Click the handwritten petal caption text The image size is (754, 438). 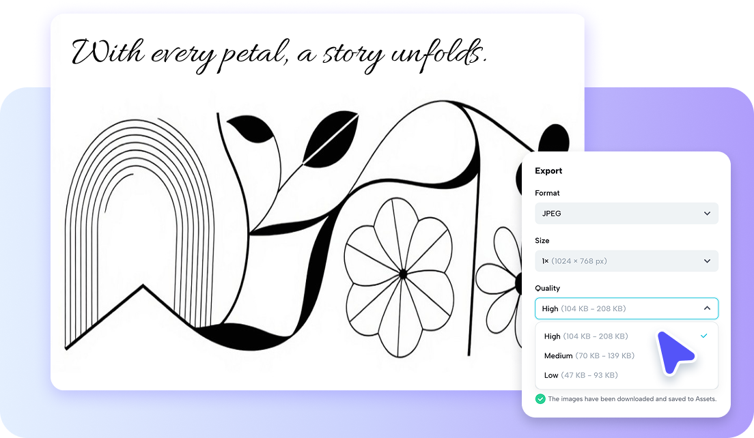pos(280,53)
